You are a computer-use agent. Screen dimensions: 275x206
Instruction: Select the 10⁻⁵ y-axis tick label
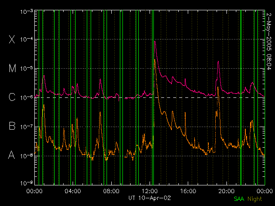click(27, 69)
